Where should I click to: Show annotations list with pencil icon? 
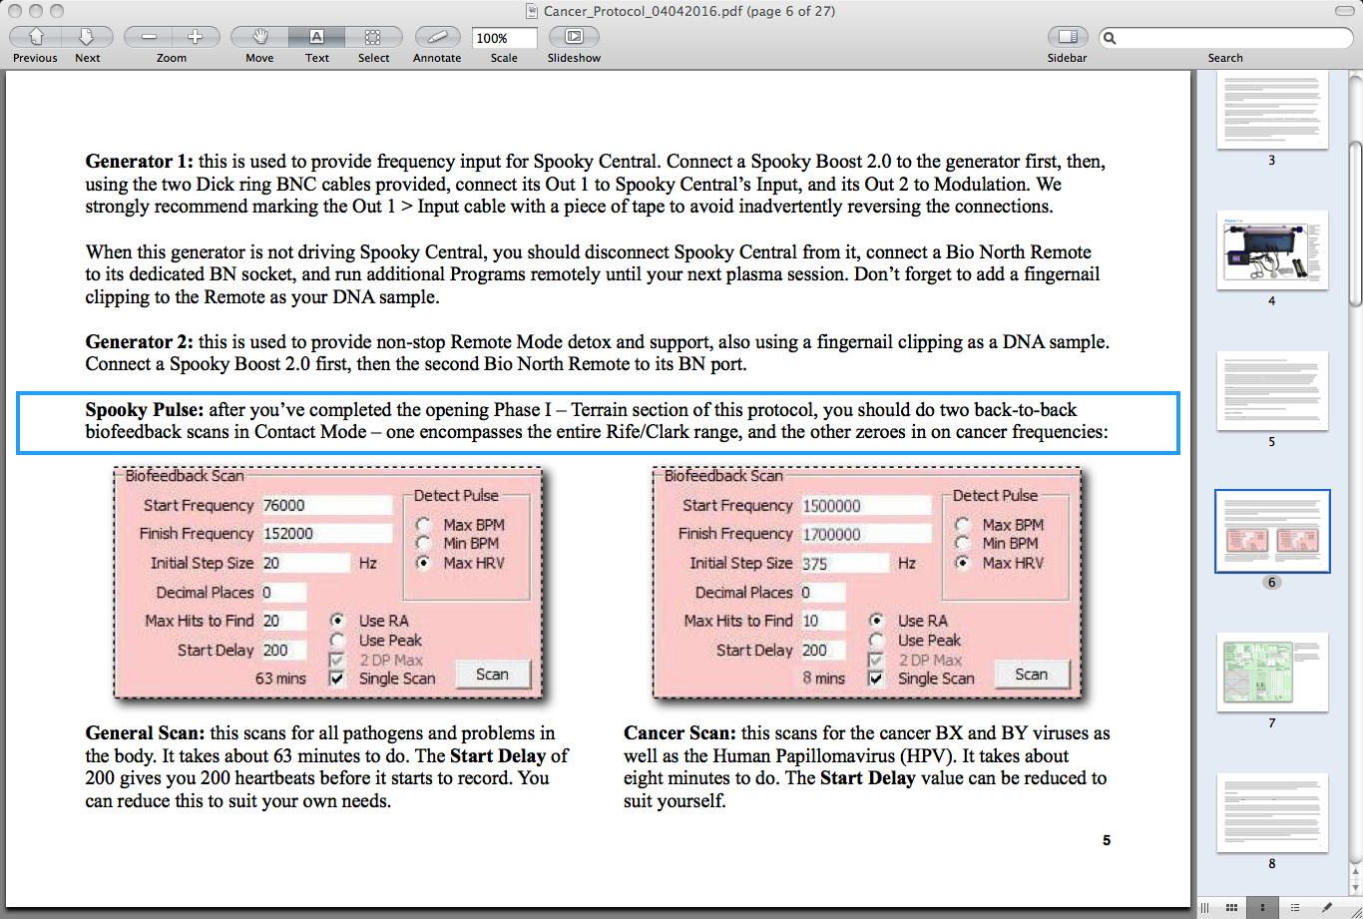pyautogui.click(x=1327, y=907)
